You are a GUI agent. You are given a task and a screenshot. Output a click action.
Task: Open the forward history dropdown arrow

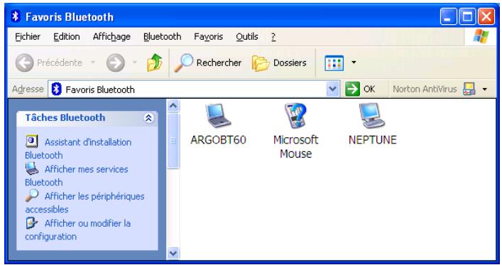click(134, 62)
